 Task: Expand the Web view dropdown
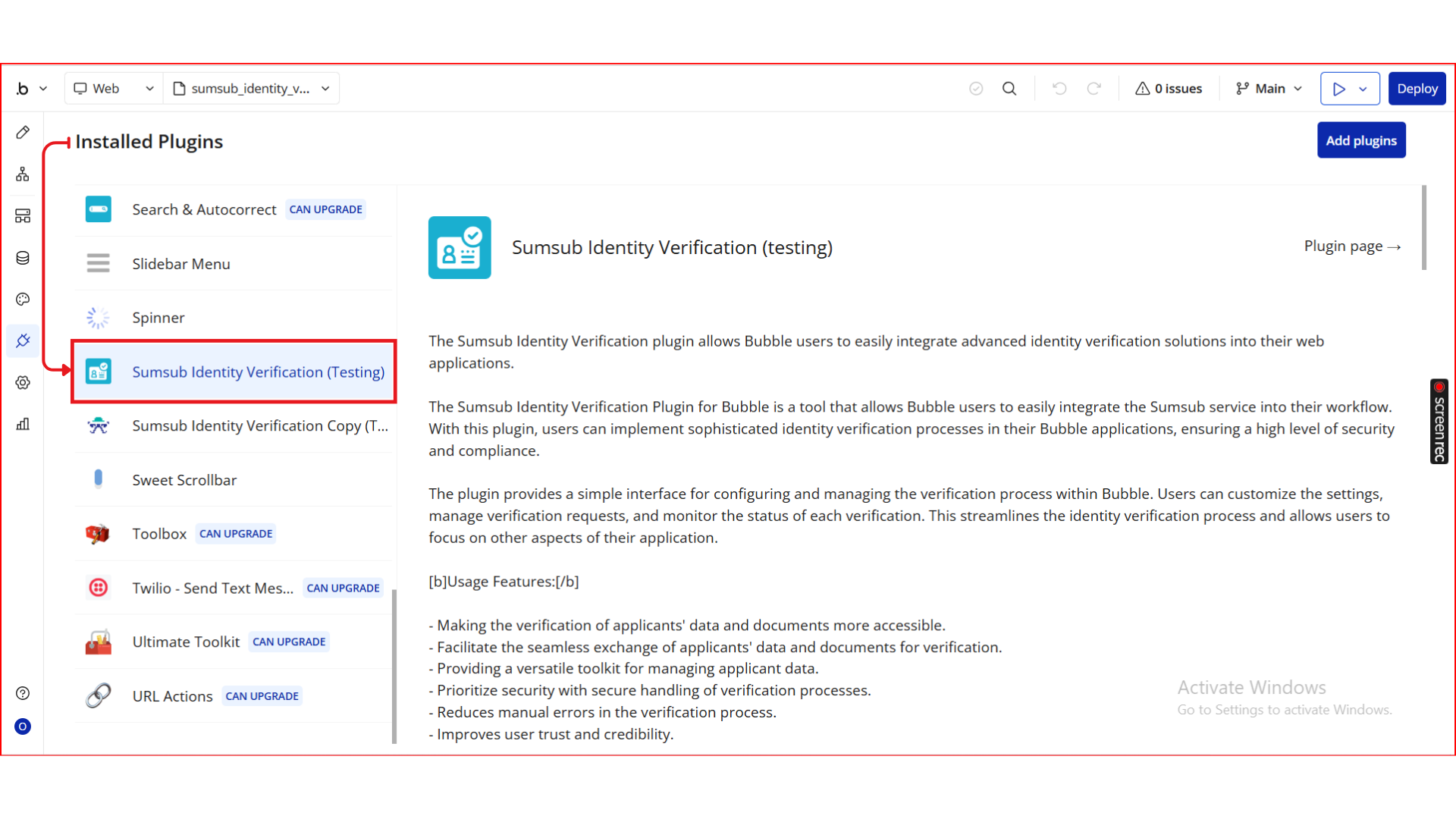point(114,89)
